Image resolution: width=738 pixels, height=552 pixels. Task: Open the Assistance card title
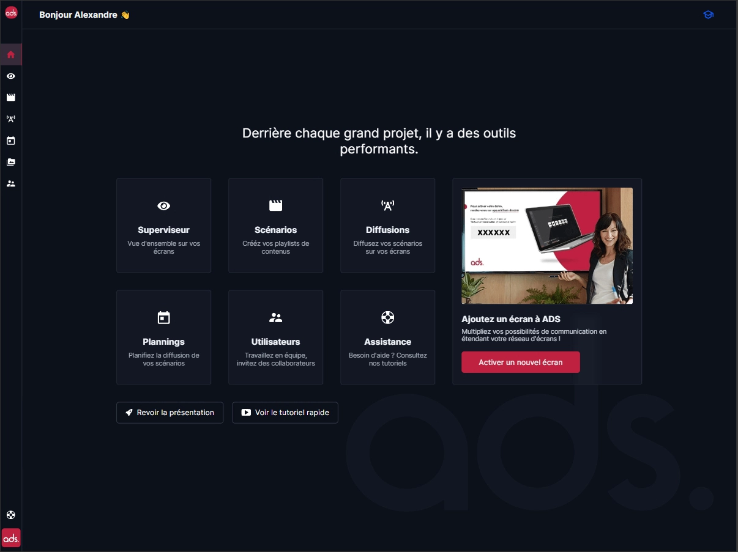[387, 342]
